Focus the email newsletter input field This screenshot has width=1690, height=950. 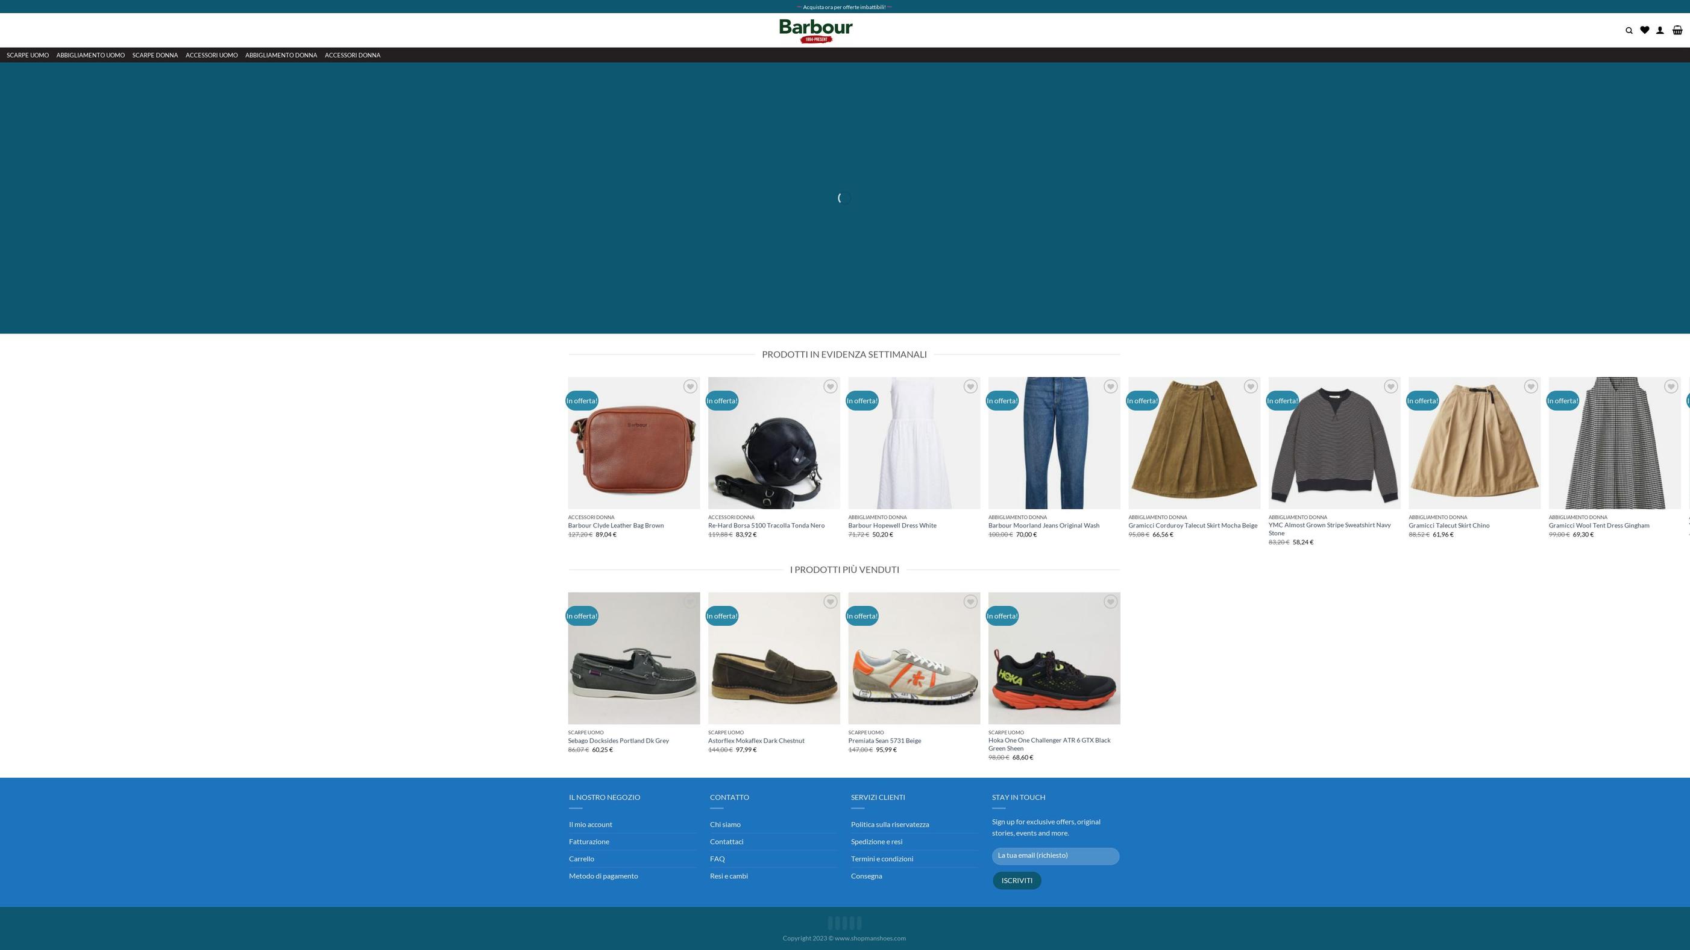tap(1055, 855)
